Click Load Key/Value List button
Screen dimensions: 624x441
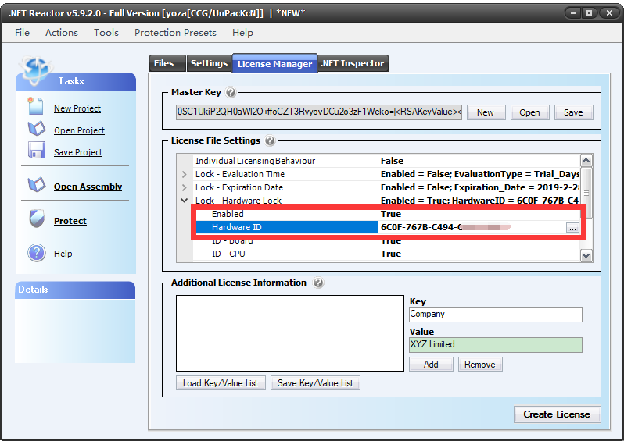click(x=221, y=383)
